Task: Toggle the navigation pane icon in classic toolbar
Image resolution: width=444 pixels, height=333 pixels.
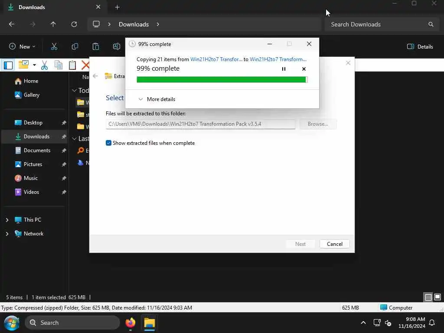Action: pyautogui.click(x=8, y=65)
